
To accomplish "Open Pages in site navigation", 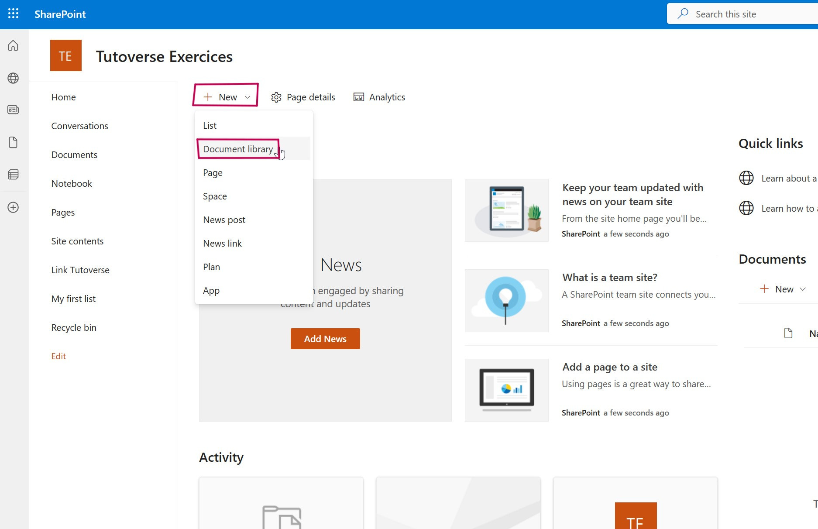I will point(63,213).
